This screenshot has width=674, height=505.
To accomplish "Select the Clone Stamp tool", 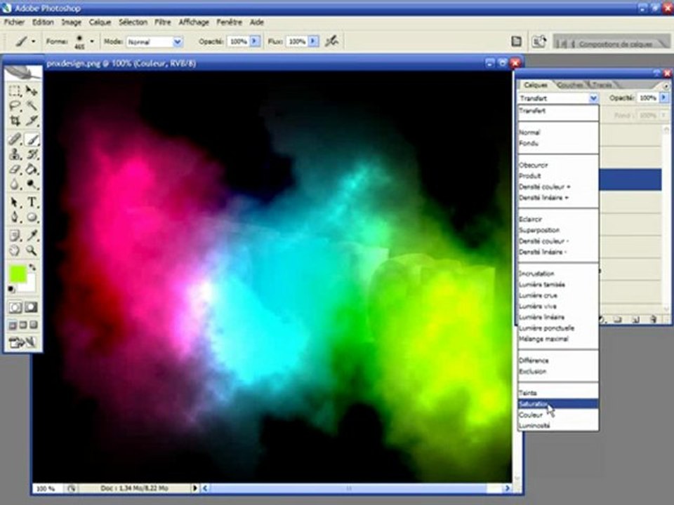I will tap(15, 154).
